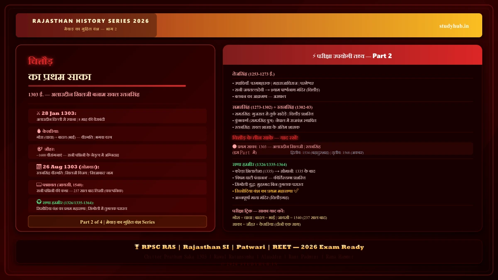Click the calendar icon beside 26 Aug 1303
The image size is (498, 280).
pos(39,167)
